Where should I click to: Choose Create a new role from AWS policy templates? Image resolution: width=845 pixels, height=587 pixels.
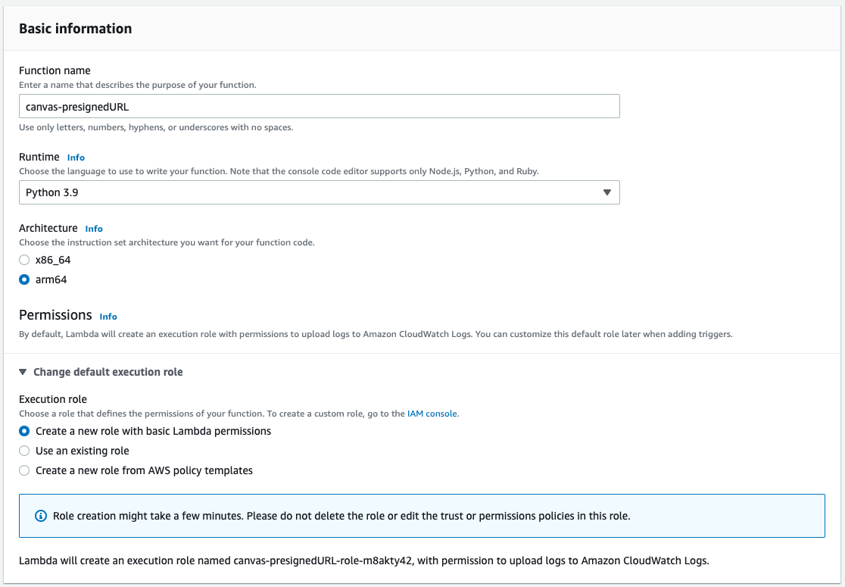pos(24,470)
